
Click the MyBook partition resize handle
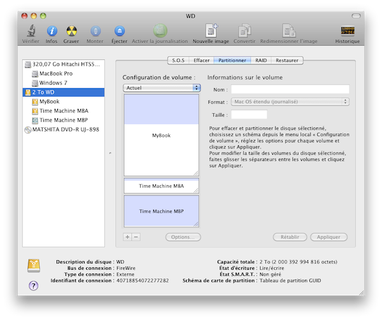196,173
